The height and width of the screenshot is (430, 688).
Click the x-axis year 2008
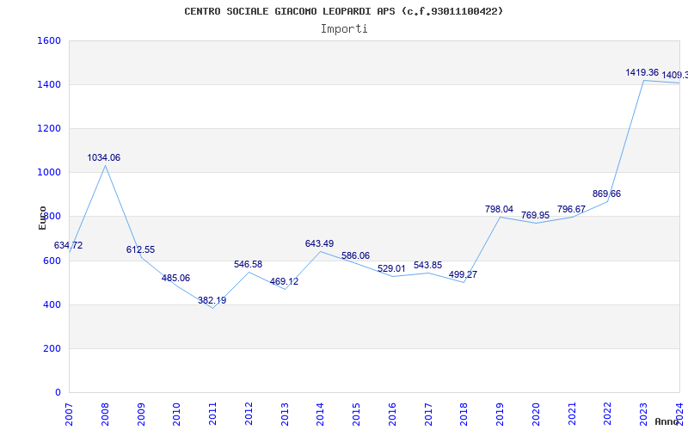click(105, 415)
